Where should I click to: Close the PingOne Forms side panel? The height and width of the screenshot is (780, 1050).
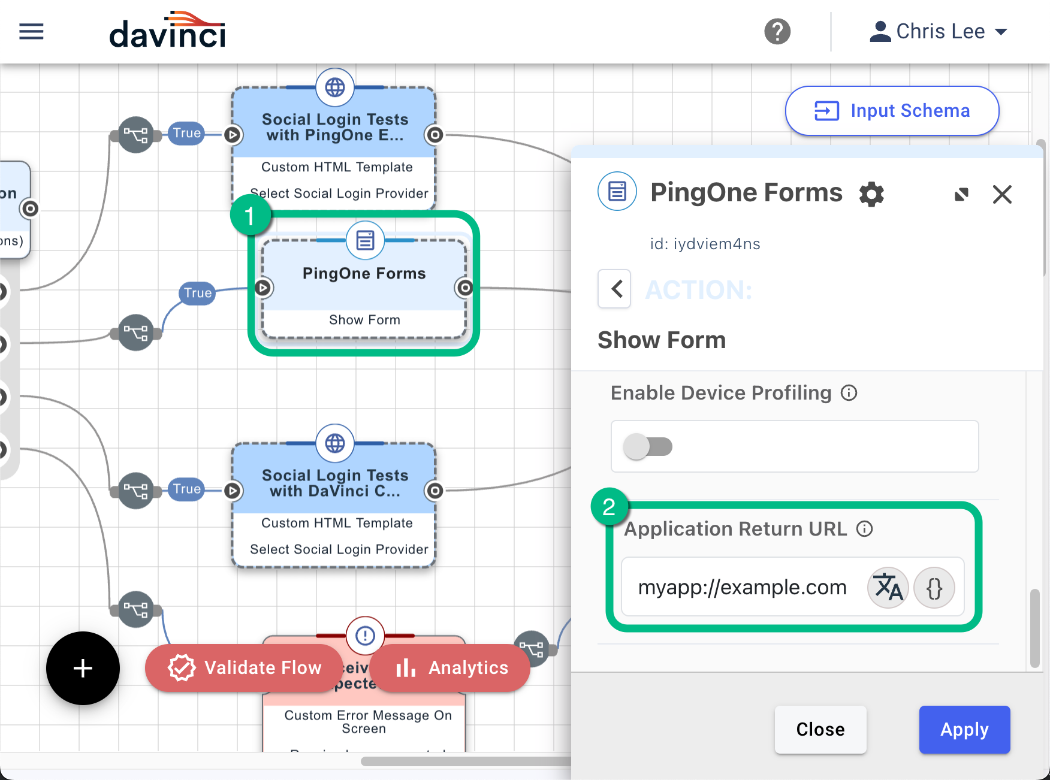[1002, 194]
